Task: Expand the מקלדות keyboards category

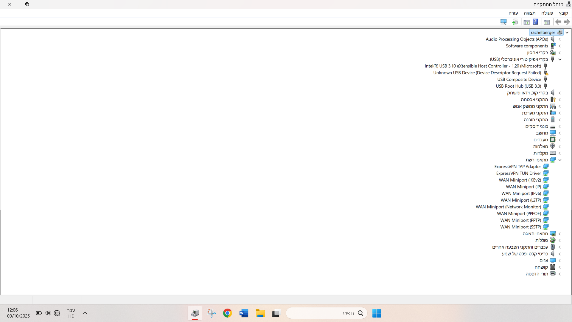Action: (560, 153)
